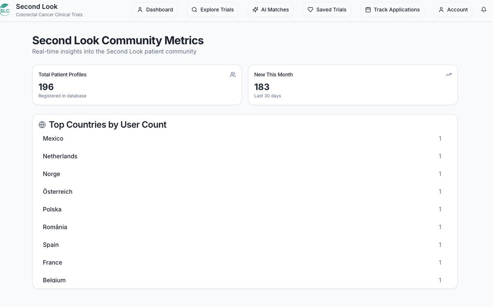Click the Second Look Community Metrics heading
The image size is (493, 307).
[x=118, y=41]
